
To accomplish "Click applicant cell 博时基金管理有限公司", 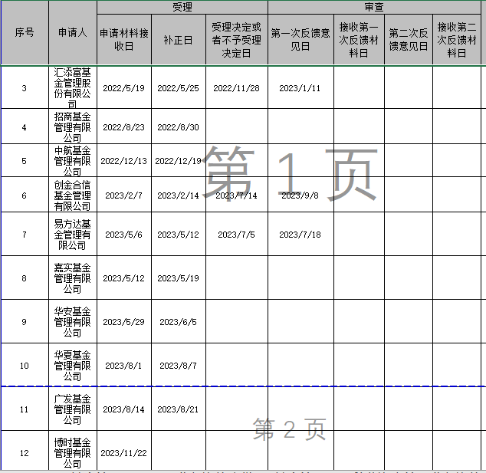I will [73, 450].
